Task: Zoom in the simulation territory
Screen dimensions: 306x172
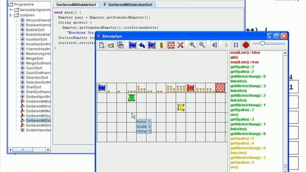Action: 192,45
